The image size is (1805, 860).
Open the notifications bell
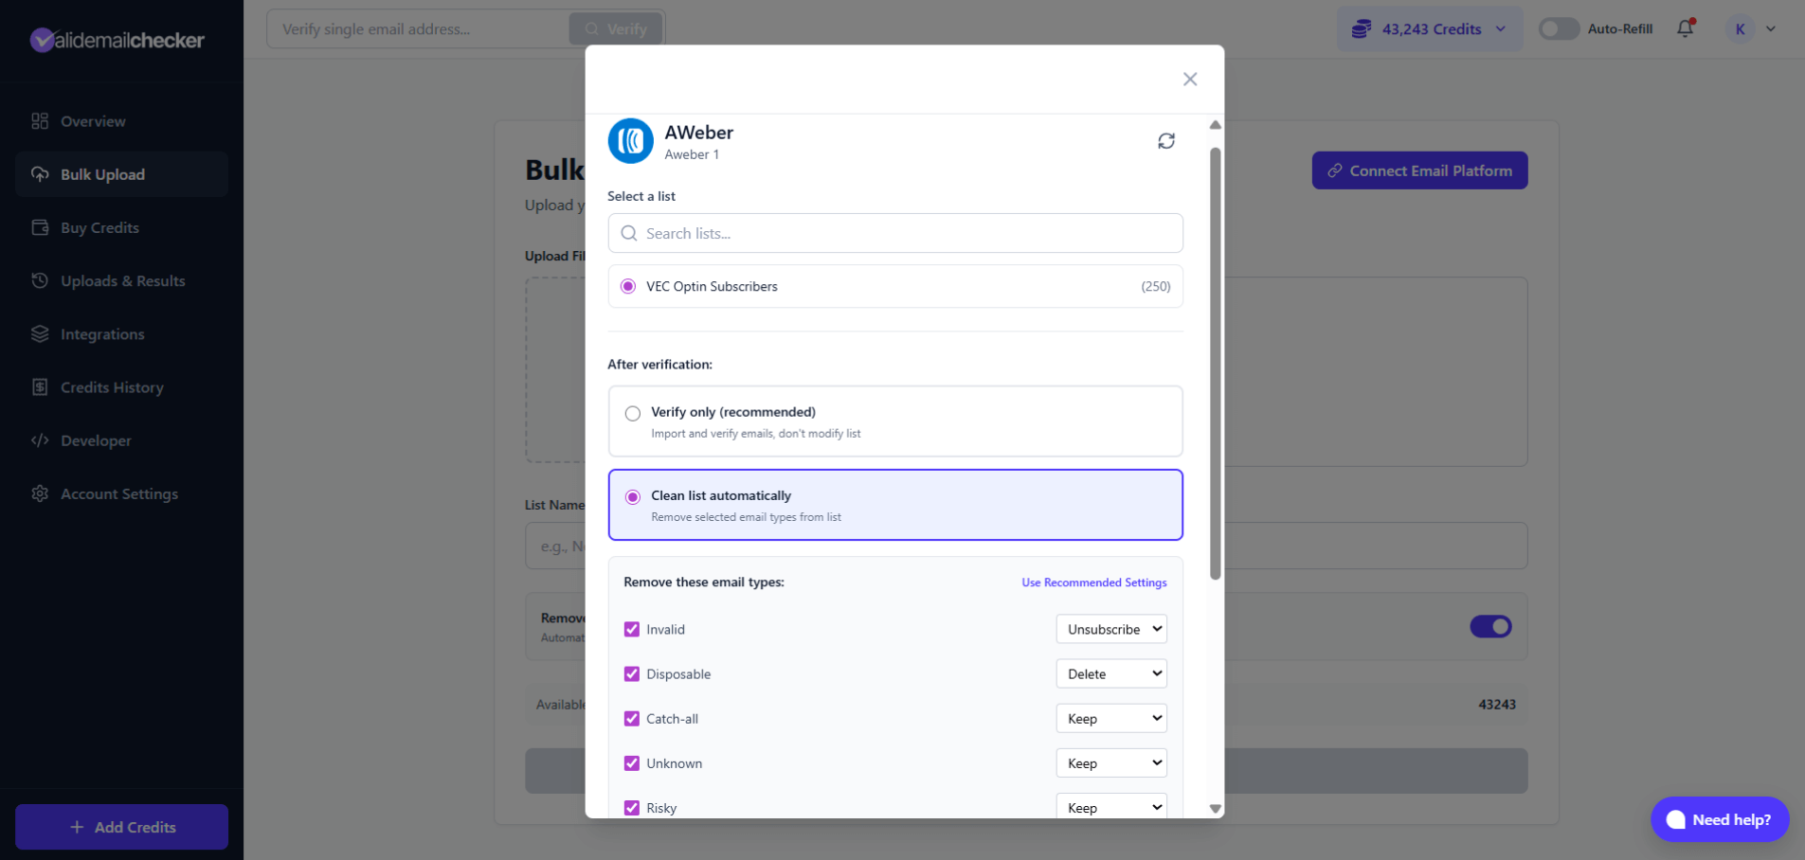1685,28
